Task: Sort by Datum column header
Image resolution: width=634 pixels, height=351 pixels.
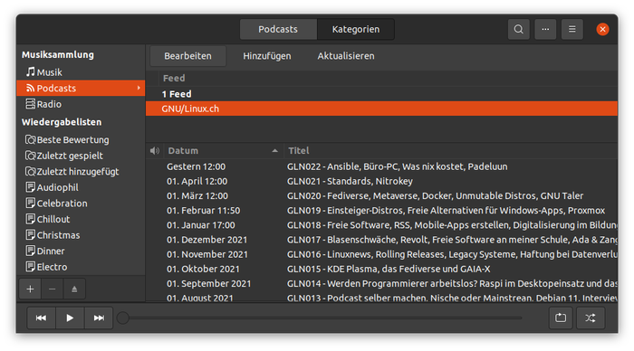Action: coord(223,151)
